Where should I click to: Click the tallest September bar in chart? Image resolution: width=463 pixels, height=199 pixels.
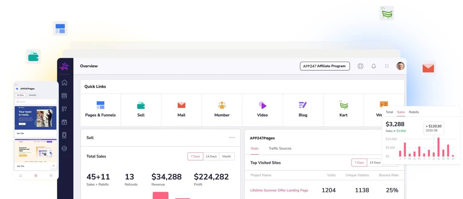coord(438,147)
